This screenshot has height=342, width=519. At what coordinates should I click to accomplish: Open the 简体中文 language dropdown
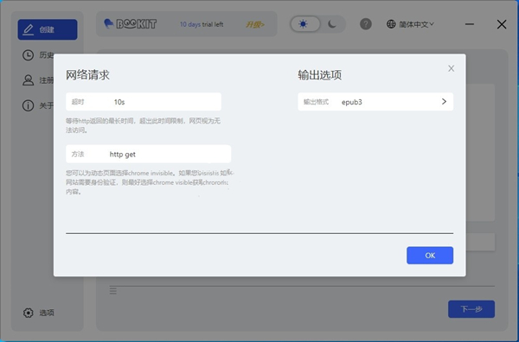[416, 24]
